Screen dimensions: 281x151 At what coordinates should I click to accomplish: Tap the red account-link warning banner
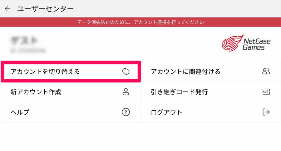point(140,22)
